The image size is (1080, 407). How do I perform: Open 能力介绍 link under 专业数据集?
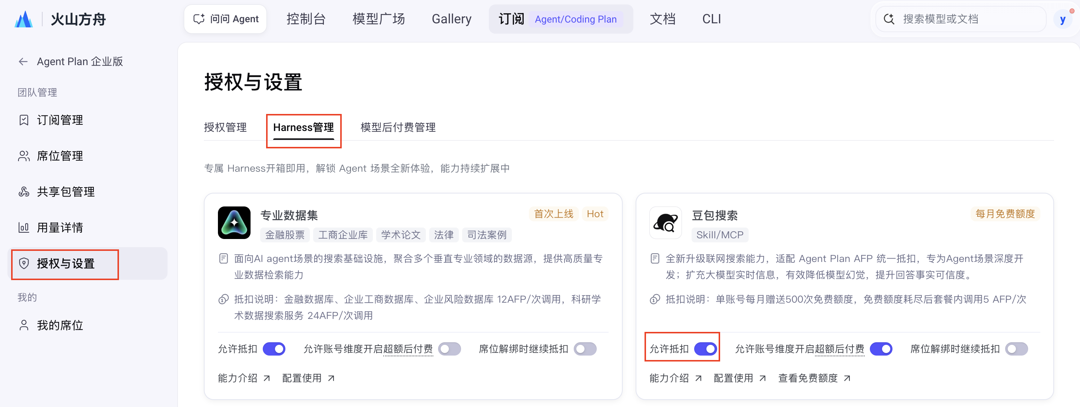[244, 378]
